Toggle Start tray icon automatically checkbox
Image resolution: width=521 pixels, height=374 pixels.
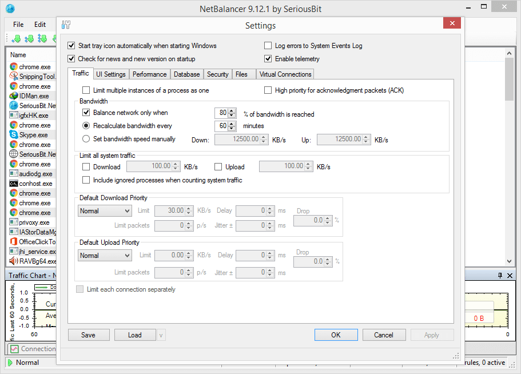71,46
